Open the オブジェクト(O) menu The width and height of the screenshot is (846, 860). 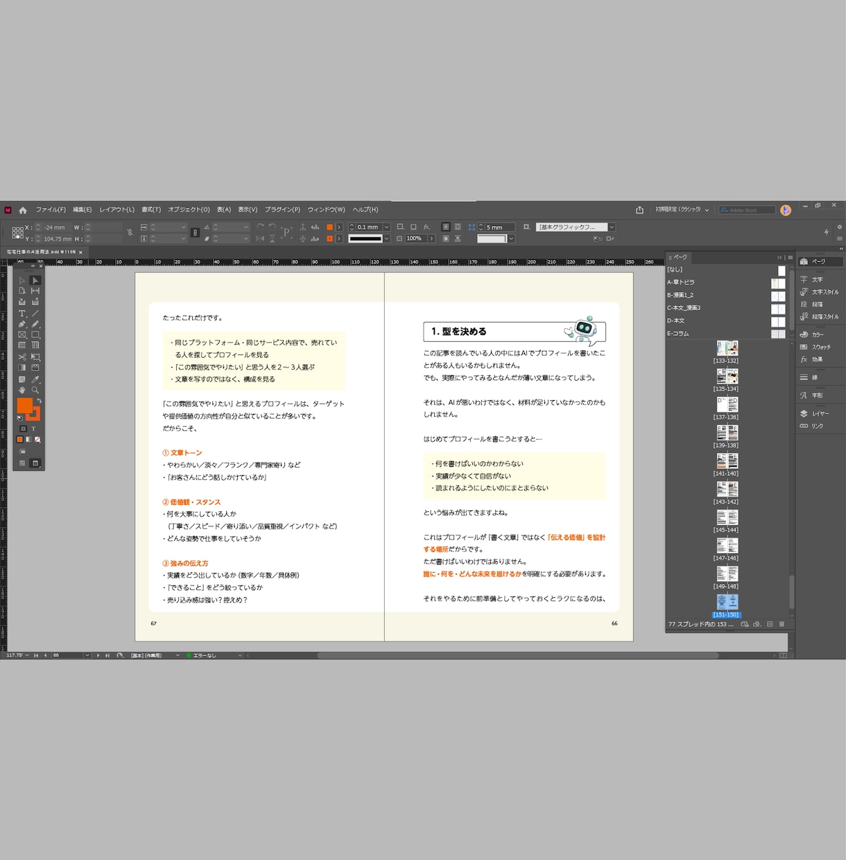point(189,209)
